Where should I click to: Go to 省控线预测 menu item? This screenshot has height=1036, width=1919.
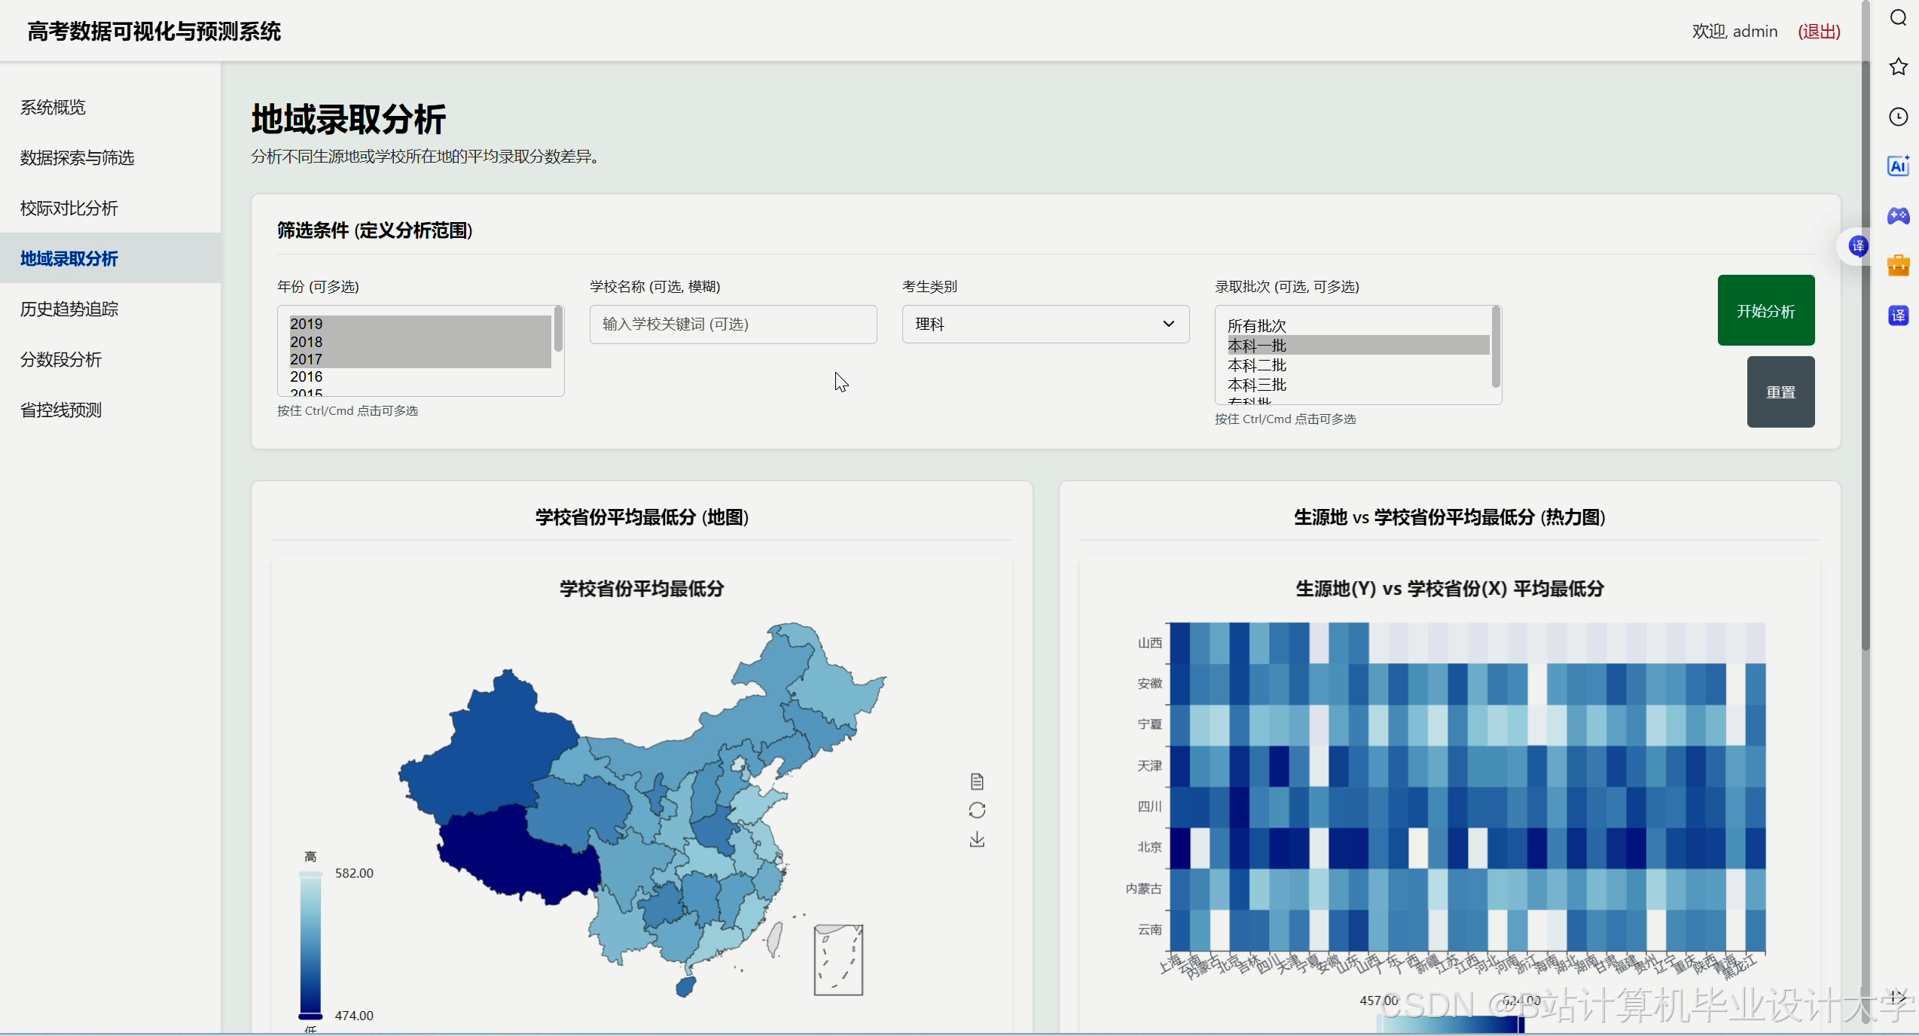pos(61,410)
